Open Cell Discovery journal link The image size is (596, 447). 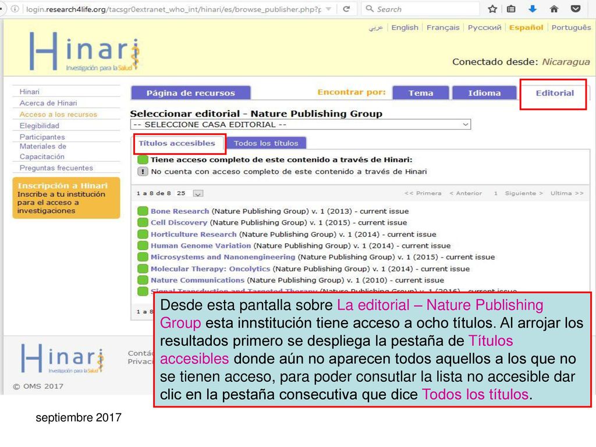tap(179, 222)
